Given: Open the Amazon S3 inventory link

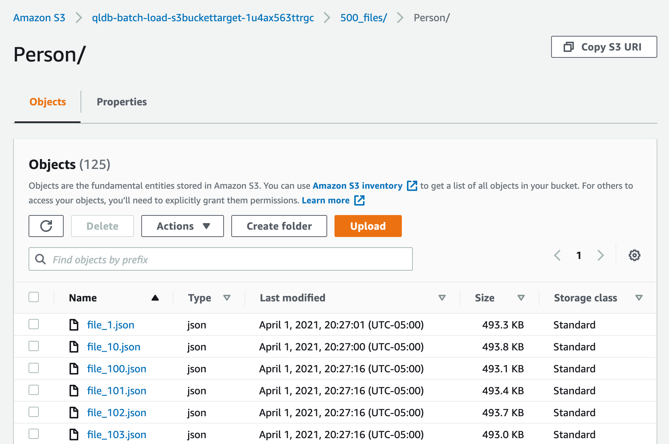Looking at the screenshot, I should coord(358,186).
